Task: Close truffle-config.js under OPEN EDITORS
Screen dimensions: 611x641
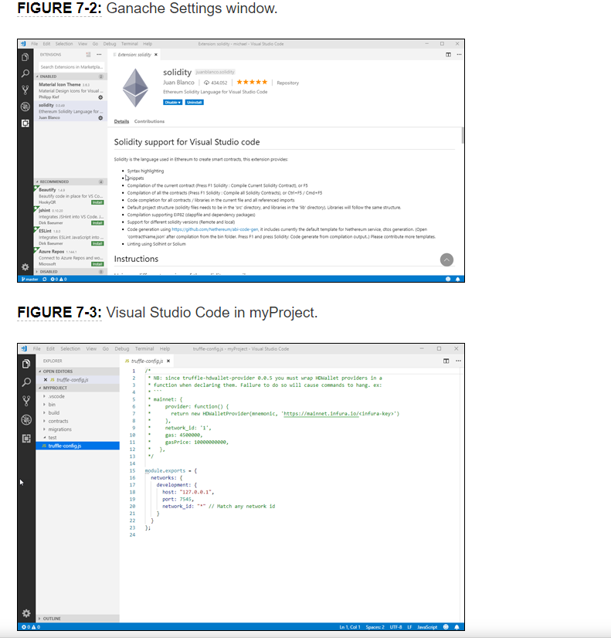Action: click(46, 380)
